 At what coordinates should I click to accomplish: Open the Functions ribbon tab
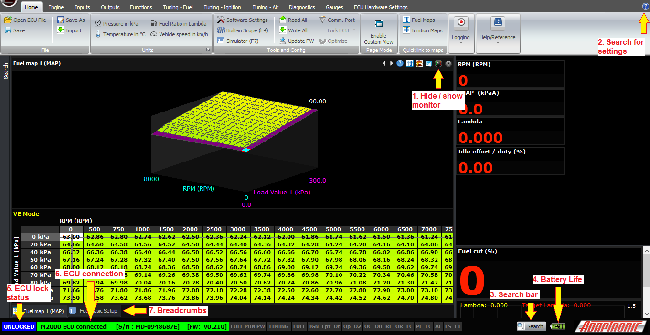tap(141, 7)
